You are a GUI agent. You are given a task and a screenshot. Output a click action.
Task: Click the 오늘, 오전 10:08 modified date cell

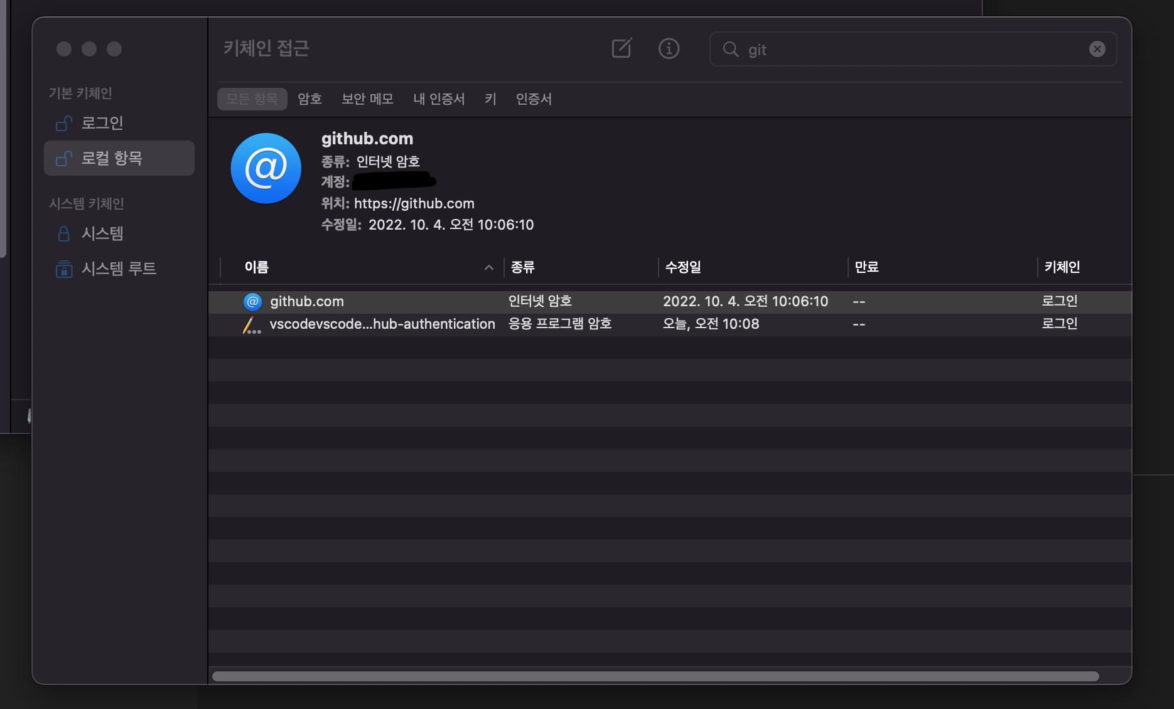pos(711,324)
